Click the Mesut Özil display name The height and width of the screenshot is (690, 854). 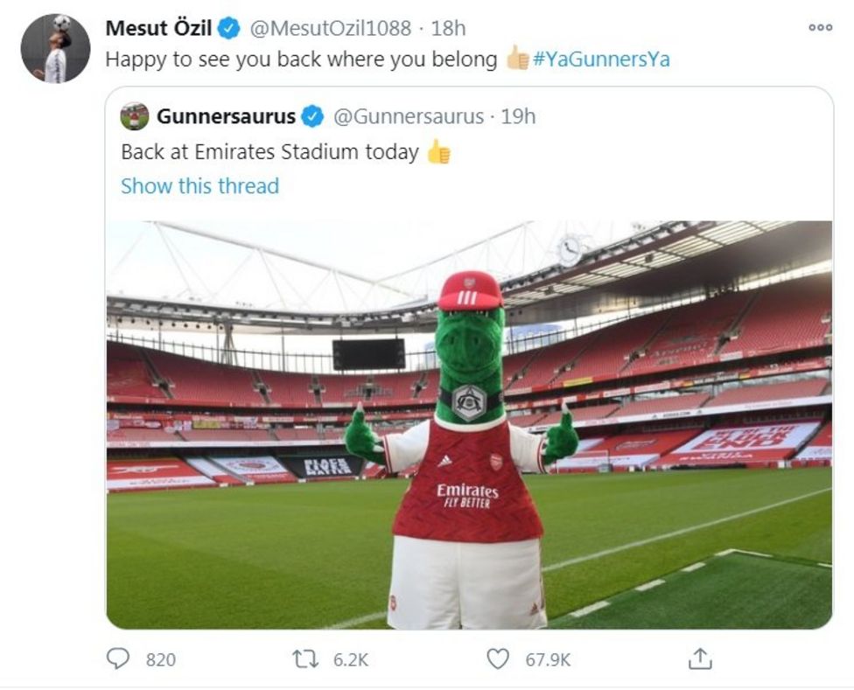[x=158, y=28]
